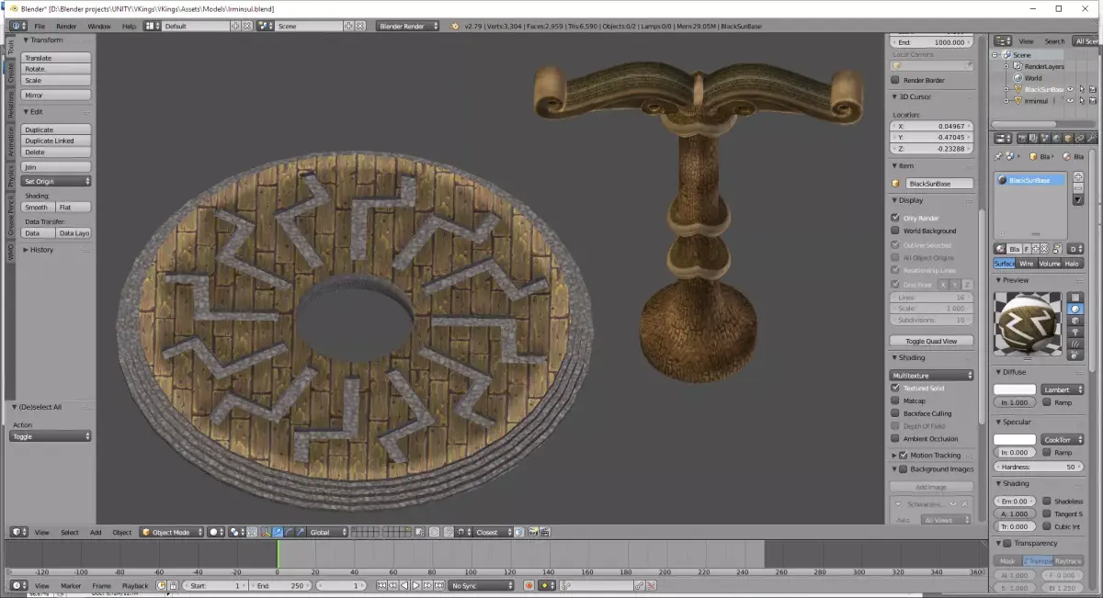Click the Smooth shading button

pos(37,207)
